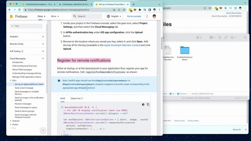
Task: Open Terms of Use link in background page
Action: tap(179, 121)
